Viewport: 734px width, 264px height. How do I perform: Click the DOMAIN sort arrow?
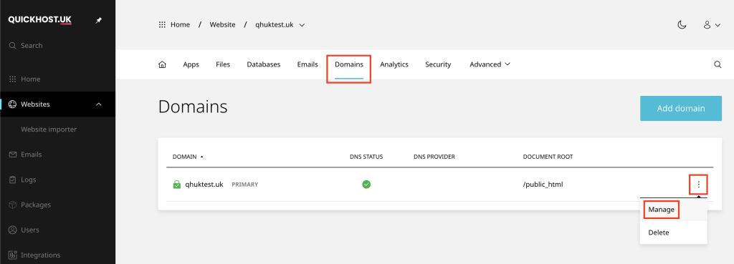(201, 157)
